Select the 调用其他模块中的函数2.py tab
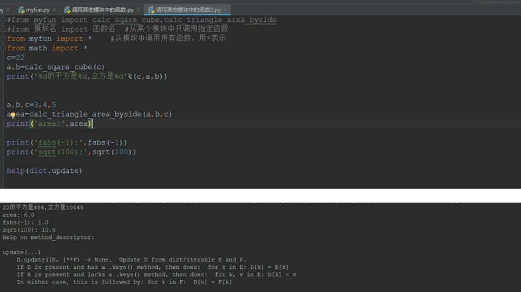521x292 pixels. (x=188, y=10)
